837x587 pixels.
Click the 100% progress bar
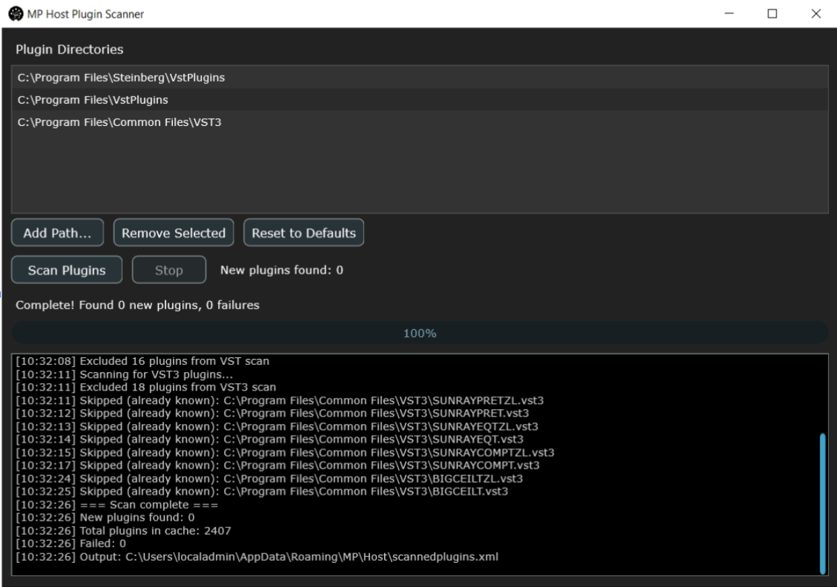click(420, 333)
